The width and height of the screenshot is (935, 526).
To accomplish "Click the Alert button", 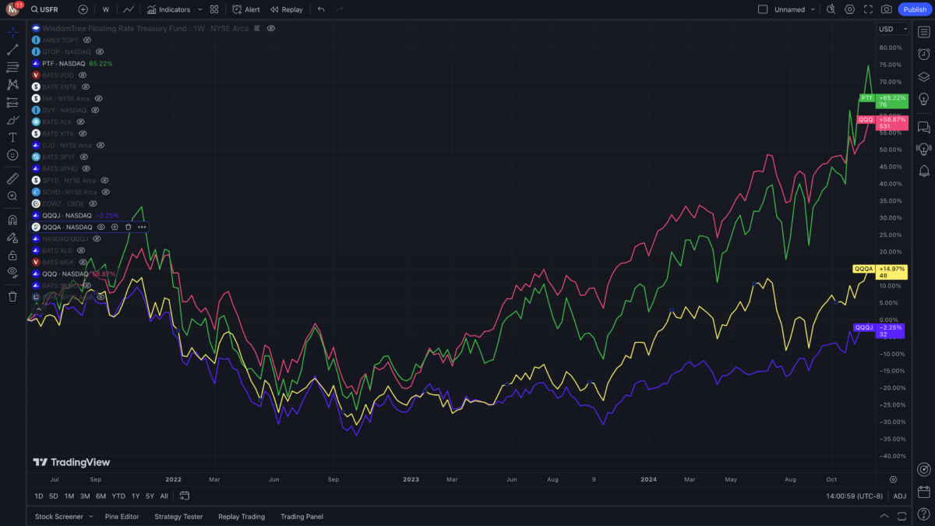I will pos(246,9).
